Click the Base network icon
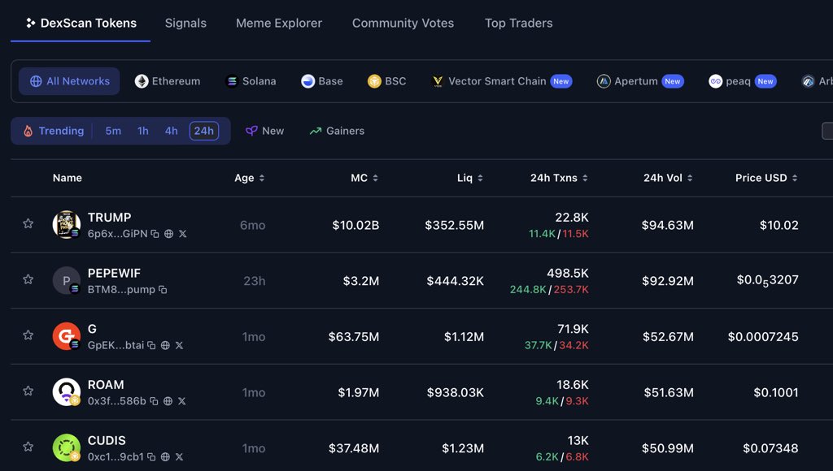The height and width of the screenshot is (471, 833). tap(308, 81)
